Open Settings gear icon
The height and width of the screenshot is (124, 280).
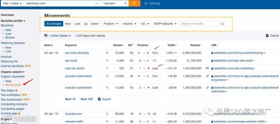pyautogui.click(x=146, y=3)
